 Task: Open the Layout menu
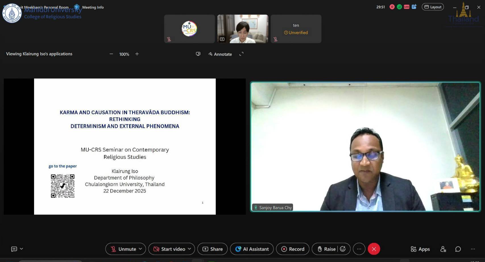click(x=433, y=7)
